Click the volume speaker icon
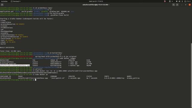Image resolution: width=192 pixels, height=108 pixels. point(179,1)
